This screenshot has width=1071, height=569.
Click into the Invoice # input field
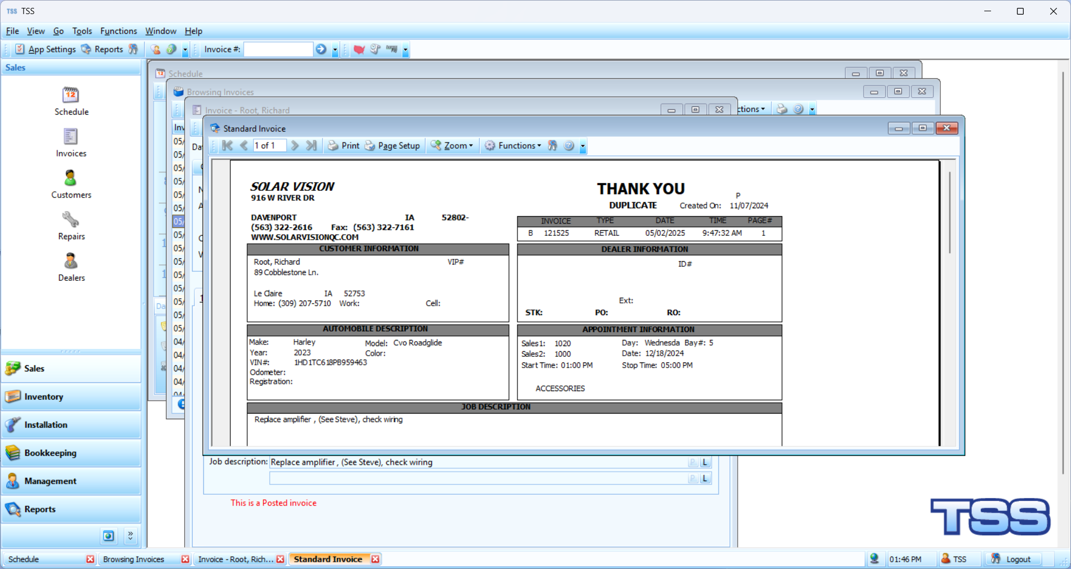point(278,50)
